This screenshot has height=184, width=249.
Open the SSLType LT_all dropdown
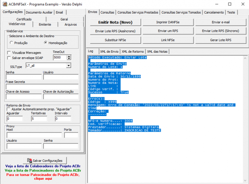tap(68, 66)
